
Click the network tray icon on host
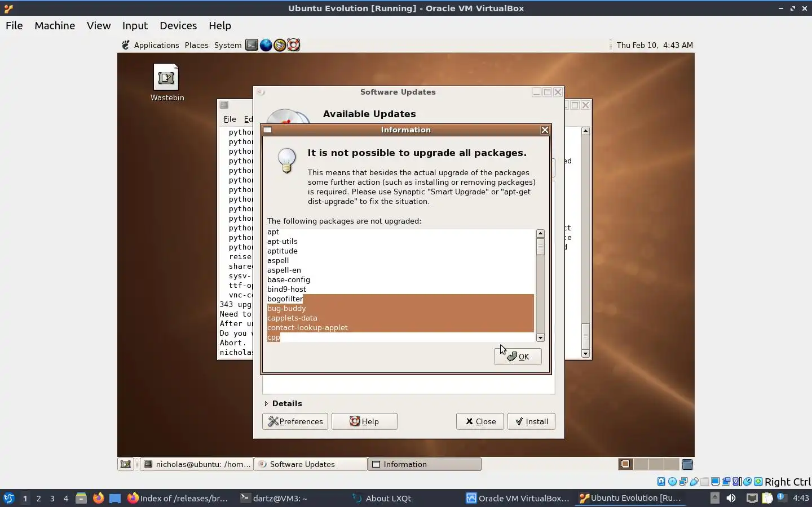[x=752, y=498]
